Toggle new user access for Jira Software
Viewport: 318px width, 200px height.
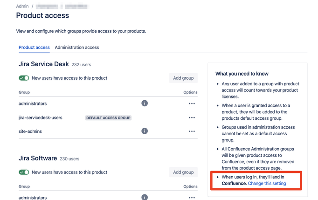coord(24,172)
